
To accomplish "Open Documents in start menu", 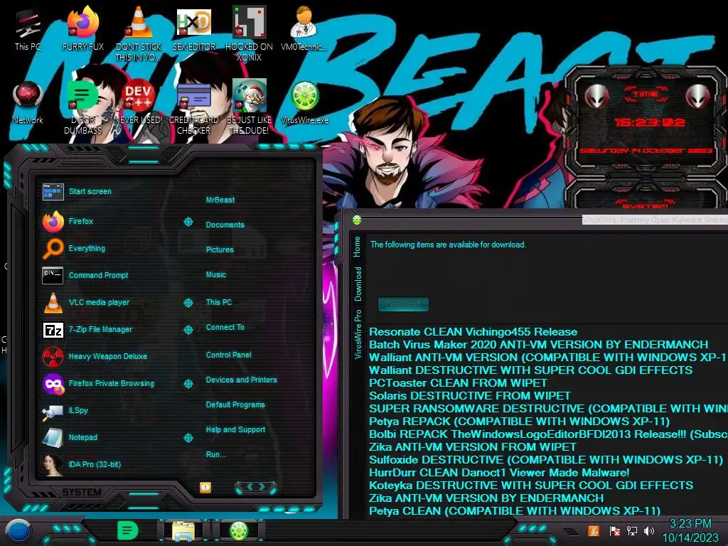I will pos(225,225).
